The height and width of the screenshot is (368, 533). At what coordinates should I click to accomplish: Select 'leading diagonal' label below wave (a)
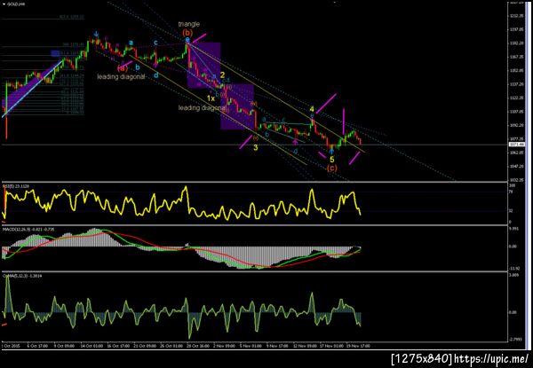point(121,76)
